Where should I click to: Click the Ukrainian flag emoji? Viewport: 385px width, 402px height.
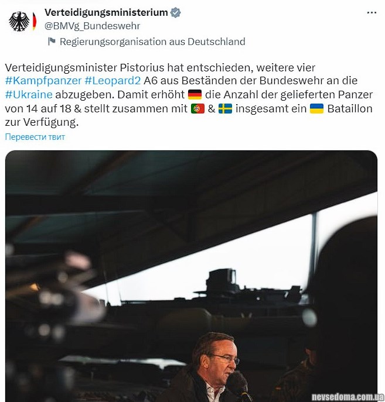click(316, 108)
